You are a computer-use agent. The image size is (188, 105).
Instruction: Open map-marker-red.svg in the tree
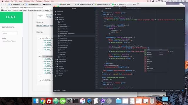(66, 41)
